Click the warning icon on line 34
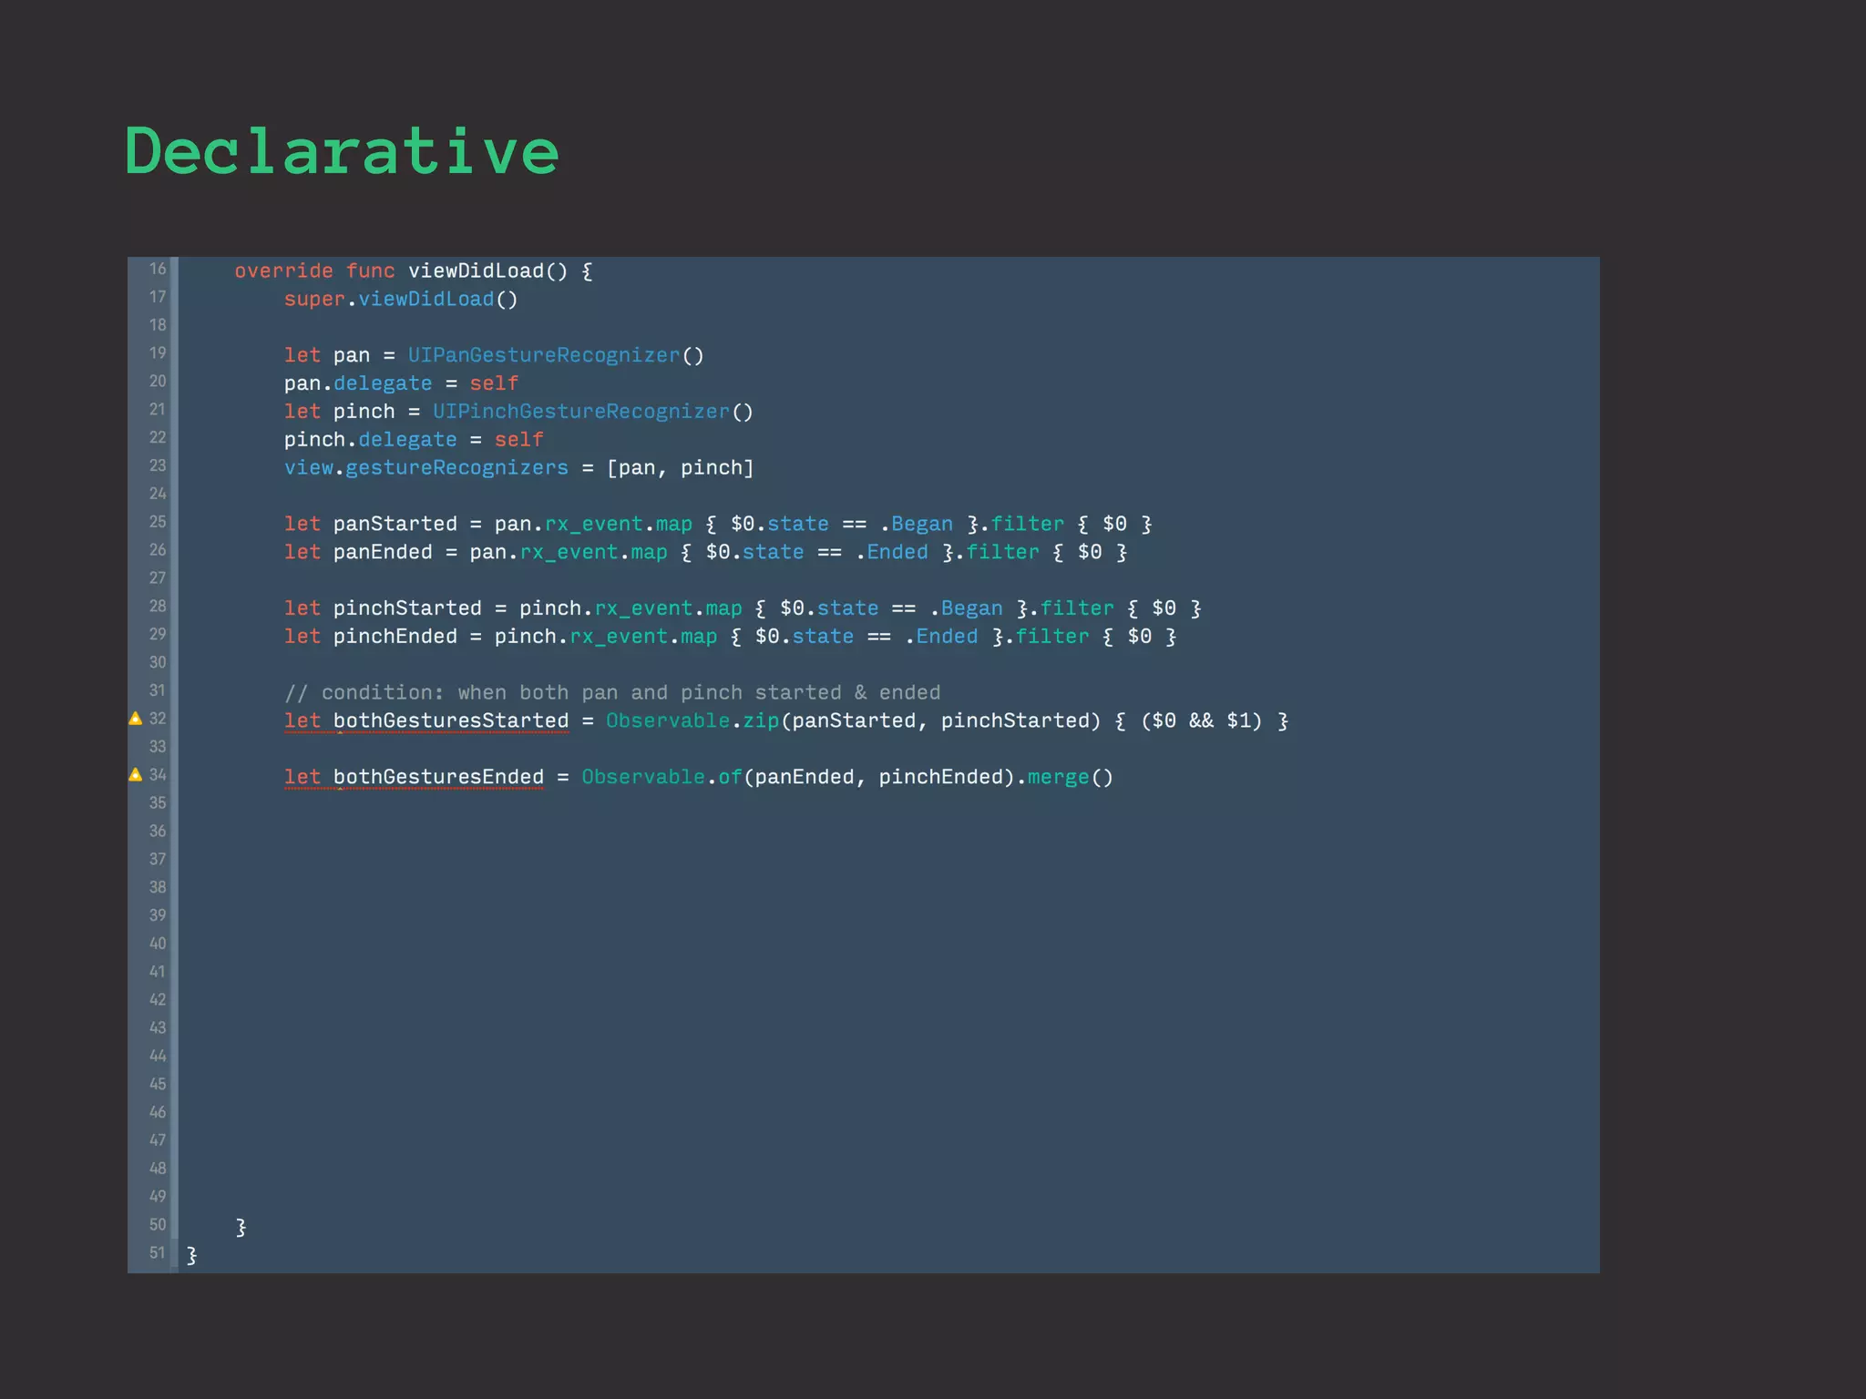 pyautogui.click(x=136, y=775)
